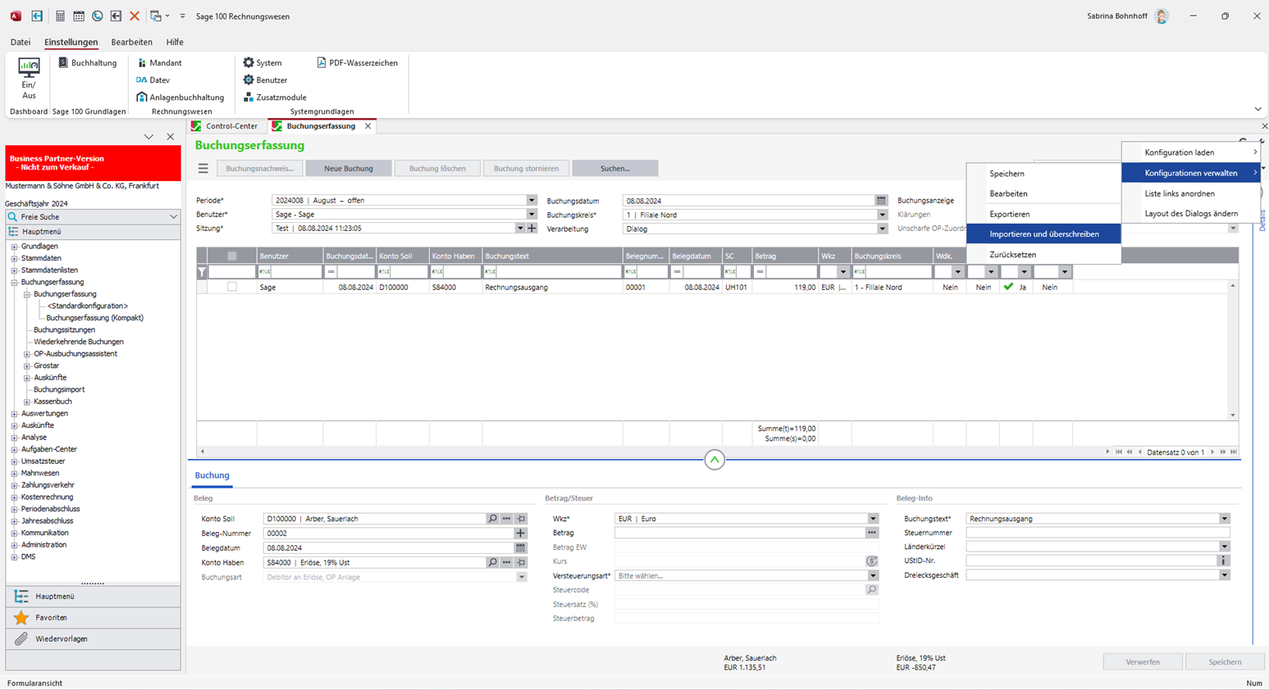Expand the Stammdaten tree node
Viewport: 1269px width, 690px height.
tap(15, 258)
